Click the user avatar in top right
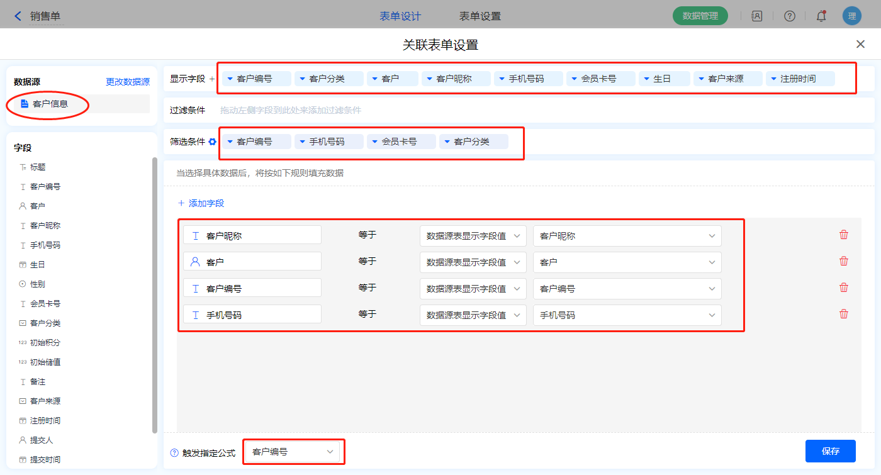 (851, 16)
